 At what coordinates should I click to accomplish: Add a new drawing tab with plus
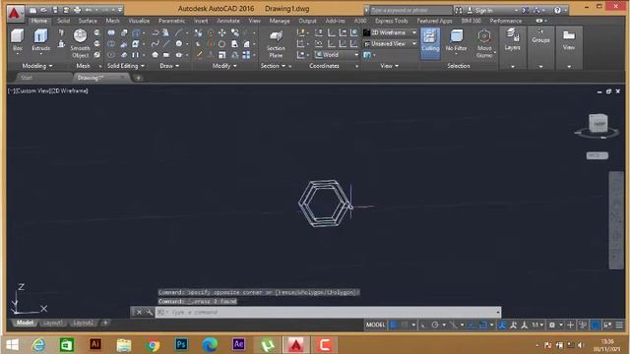point(138,78)
